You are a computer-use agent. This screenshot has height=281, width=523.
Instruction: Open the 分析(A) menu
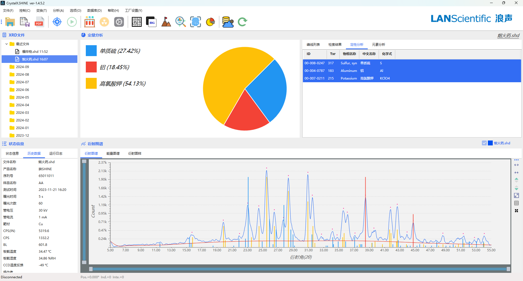click(58, 11)
